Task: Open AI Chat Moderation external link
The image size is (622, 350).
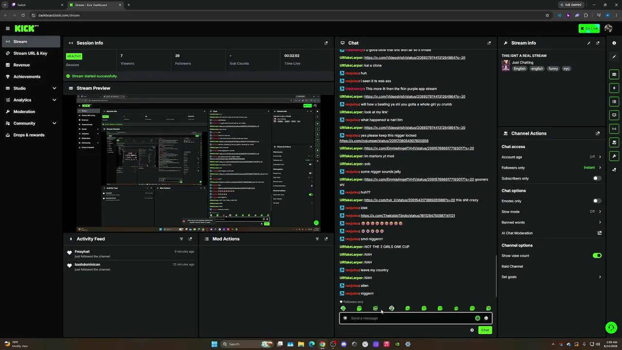Action: click(600, 233)
